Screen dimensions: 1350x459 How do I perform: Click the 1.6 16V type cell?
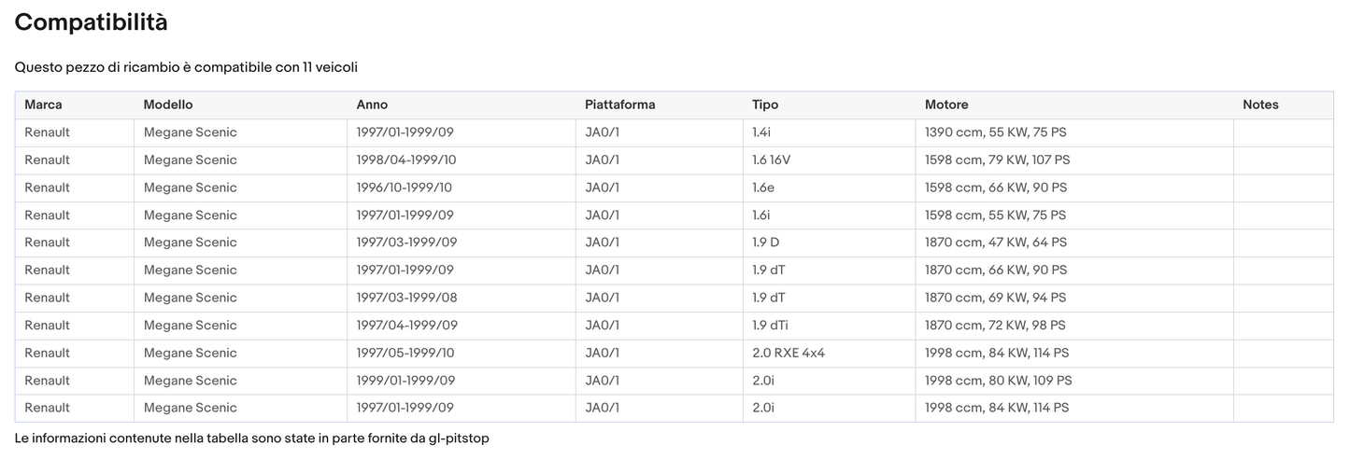click(x=771, y=160)
